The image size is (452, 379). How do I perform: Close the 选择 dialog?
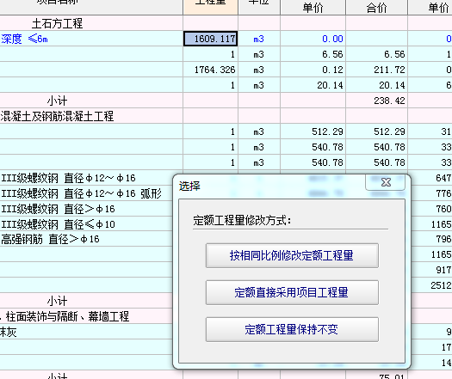(x=386, y=182)
